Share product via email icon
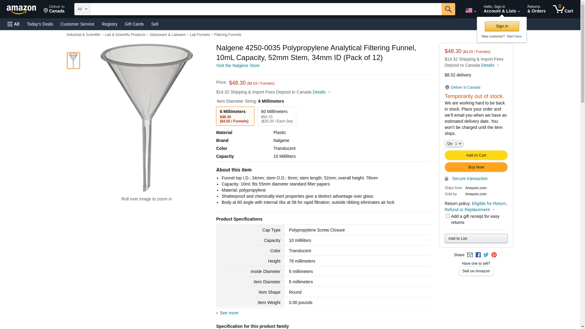 click(x=470, y=255)
